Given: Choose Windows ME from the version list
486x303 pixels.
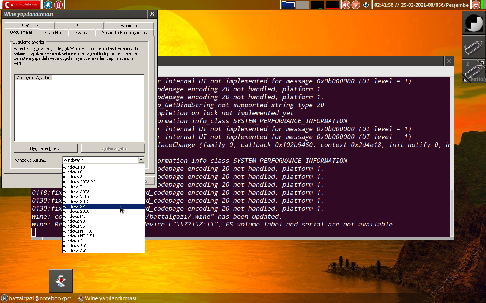Looking at the screenshot, I should click(x=103, y=216).
